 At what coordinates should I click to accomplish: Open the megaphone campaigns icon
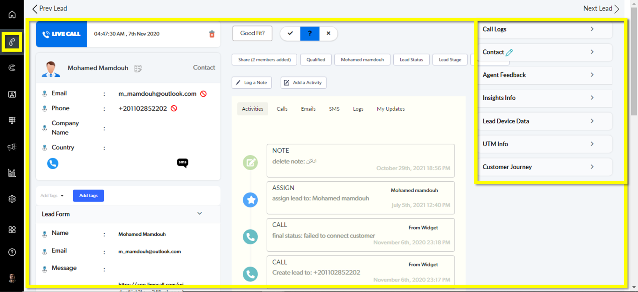tap(12, 147)
